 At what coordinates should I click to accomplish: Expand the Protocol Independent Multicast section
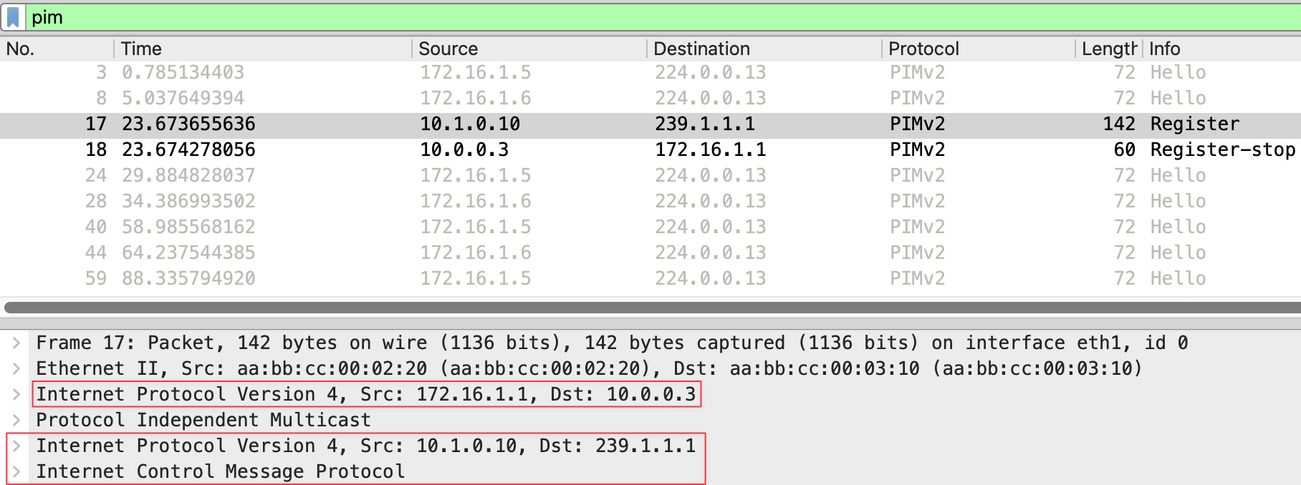click(x=16, y=421)
